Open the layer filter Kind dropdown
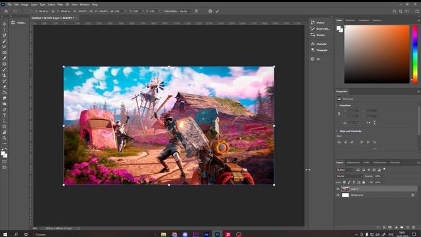421x237 pixels. point(345,170)
